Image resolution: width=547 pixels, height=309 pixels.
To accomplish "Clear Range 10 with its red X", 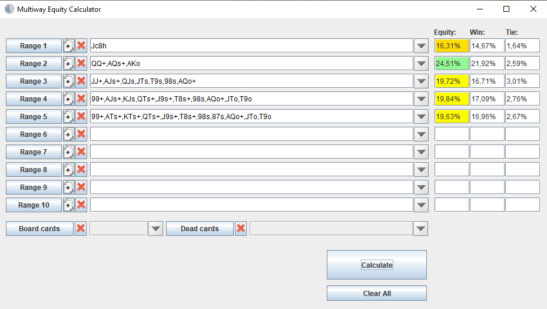I will pos(81,205).
